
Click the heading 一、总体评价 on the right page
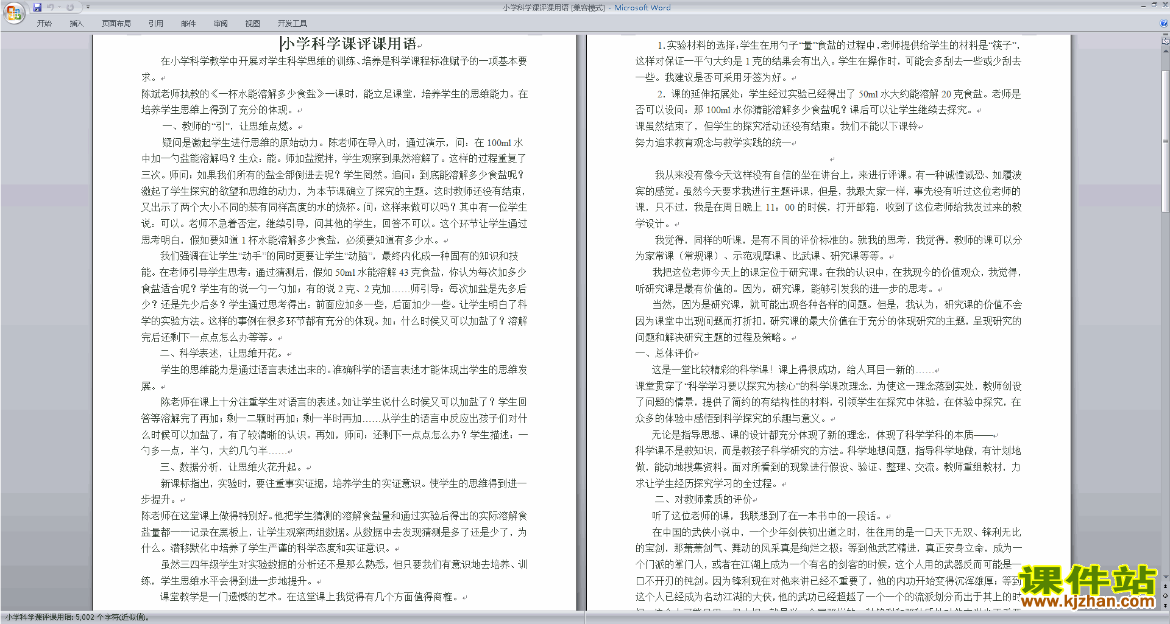pos(664,353)
